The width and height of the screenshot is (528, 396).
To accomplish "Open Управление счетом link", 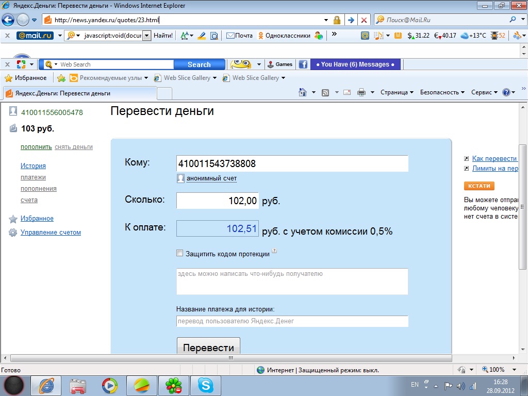I will (51, 233).
